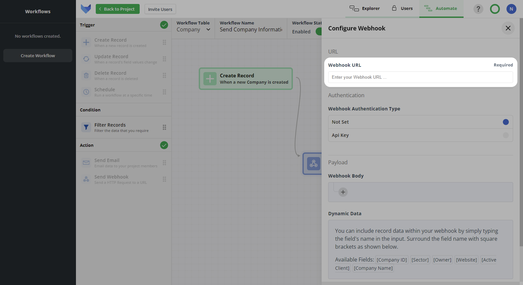This screenshot has width=523, height=285.
Task: Toggle the workflow Enabled status switch
Action: coord(318,31)
